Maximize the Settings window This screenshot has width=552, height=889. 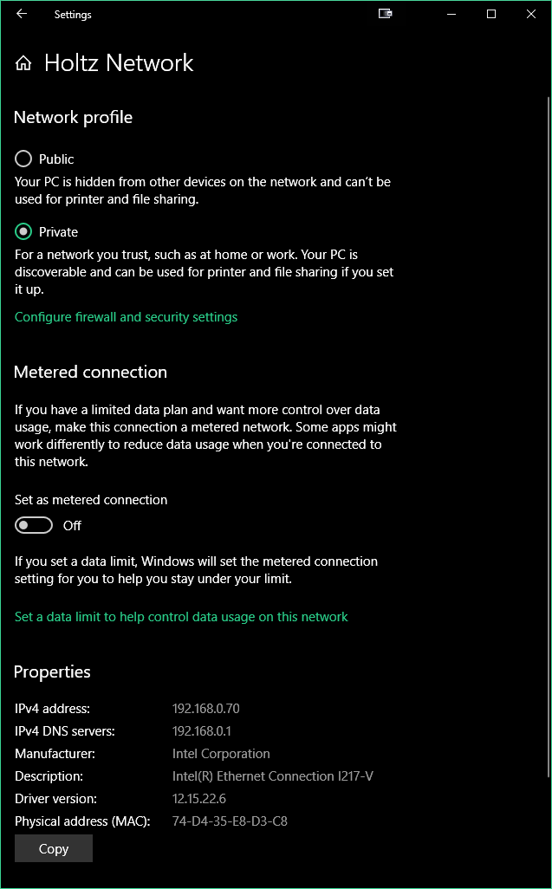(x=491, y=14)
